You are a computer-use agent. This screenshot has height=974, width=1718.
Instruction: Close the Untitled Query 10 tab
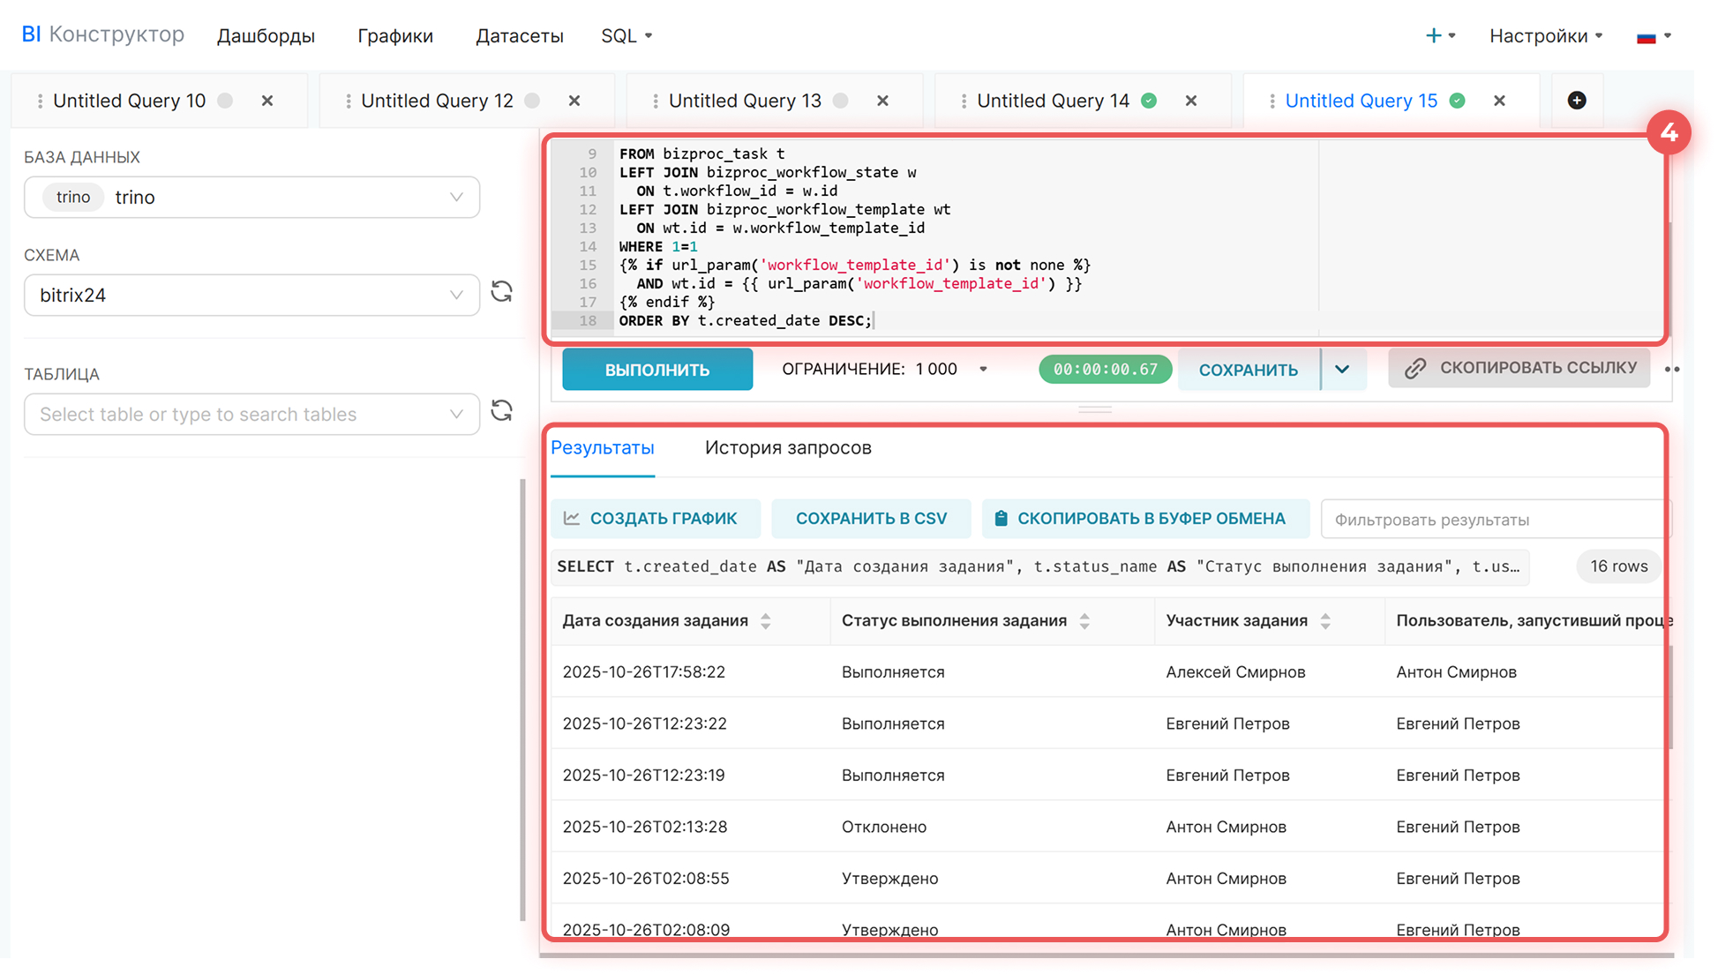267,101
